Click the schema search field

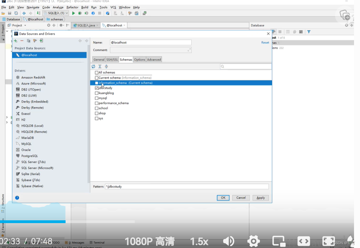pos(246,66)
